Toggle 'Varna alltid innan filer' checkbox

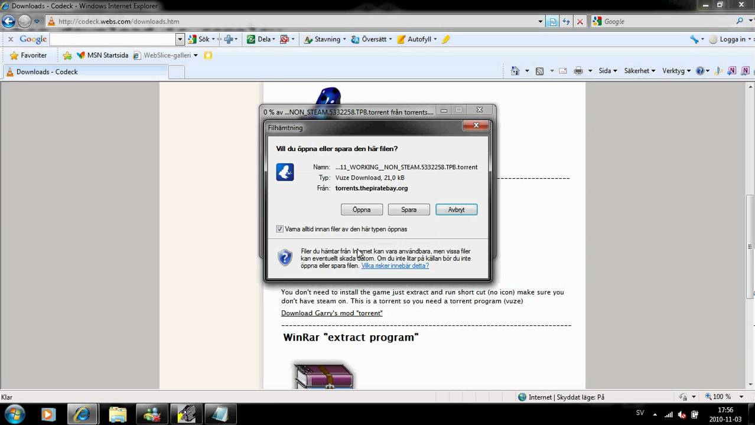pos(280,229)
